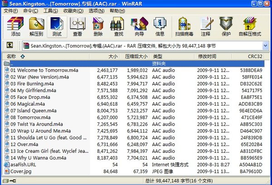Click the resize grip in the status bar corner
272x185 pixels.
[x=268, y=182]
